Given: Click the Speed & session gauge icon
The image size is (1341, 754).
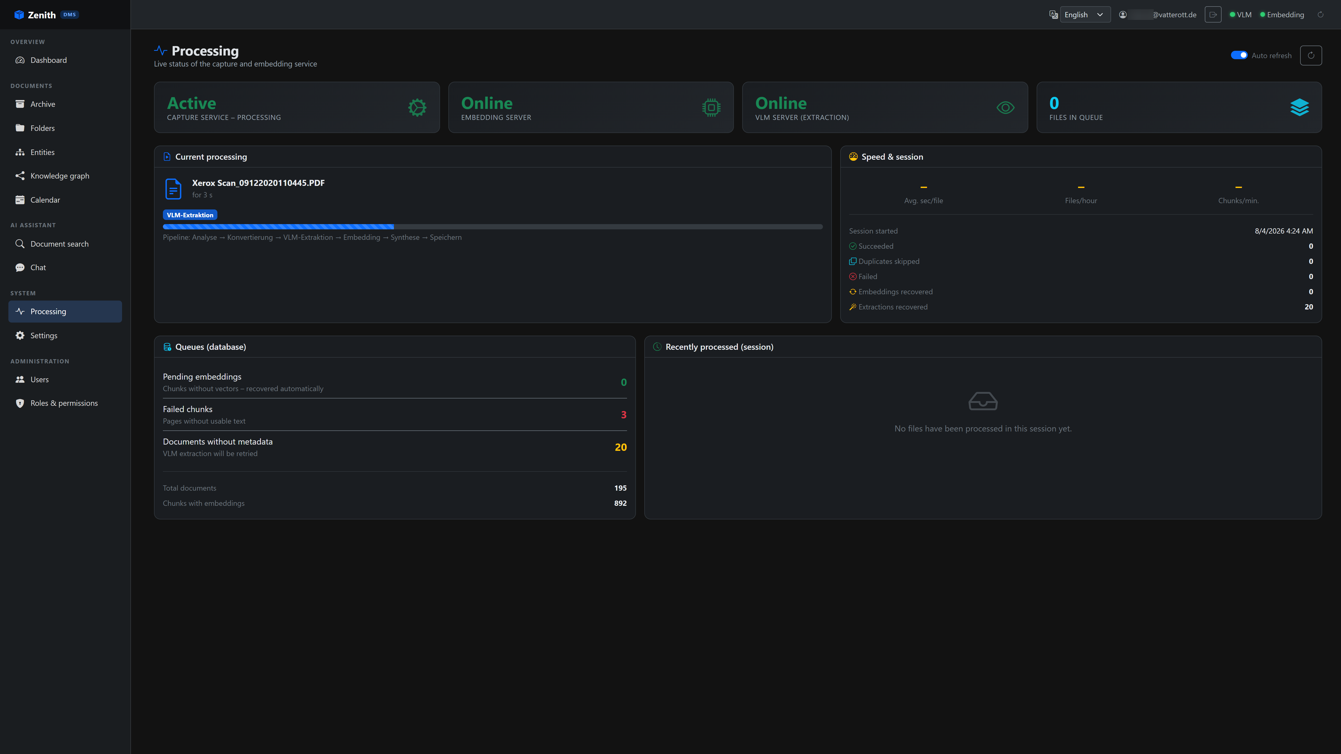Looking at the screenshot, I should (853, 157).
